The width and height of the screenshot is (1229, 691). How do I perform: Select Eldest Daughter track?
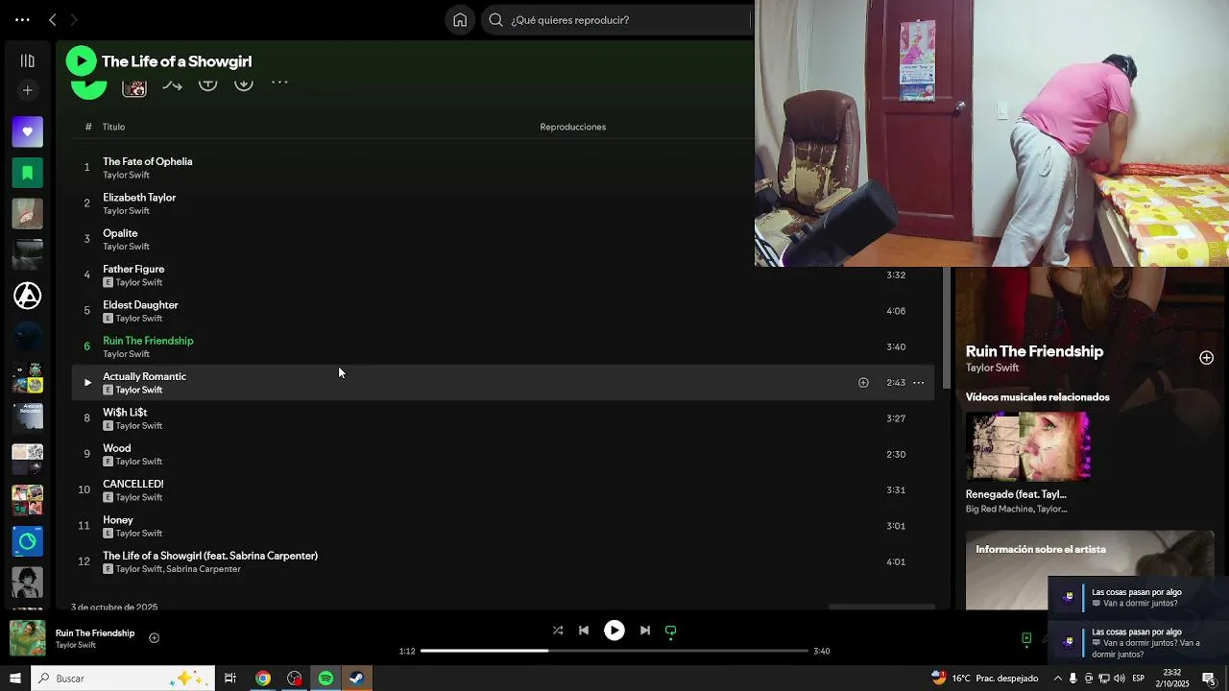[x=140, y=305]
